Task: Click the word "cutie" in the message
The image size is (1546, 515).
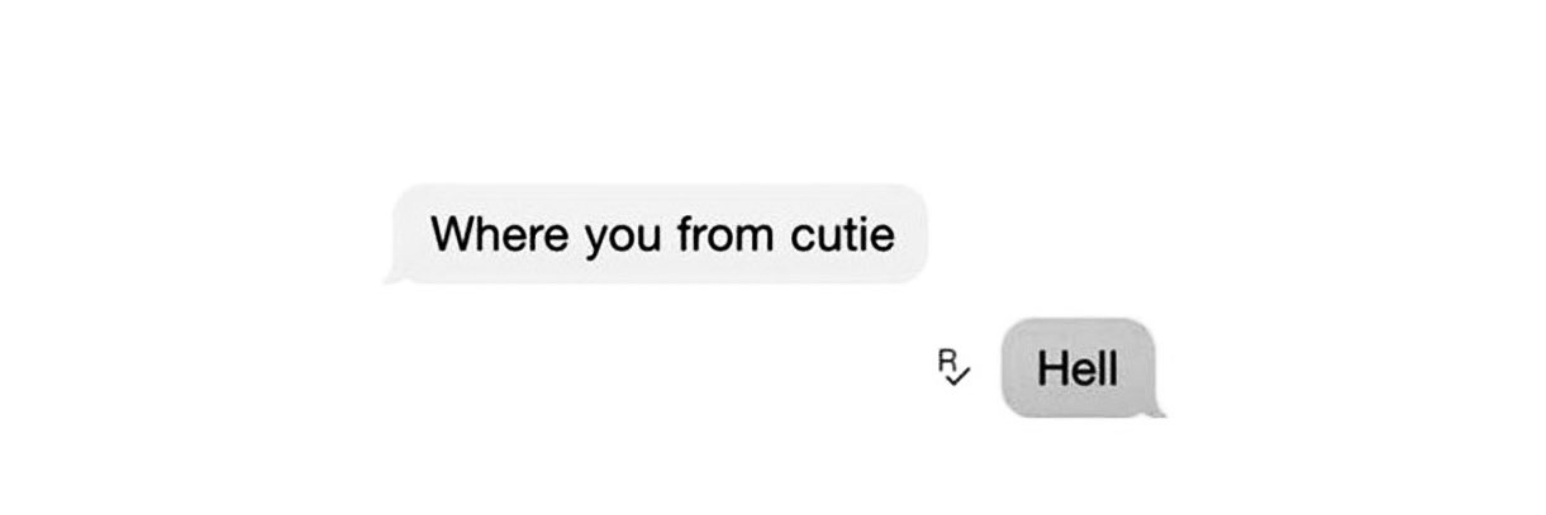Action: 842,234
